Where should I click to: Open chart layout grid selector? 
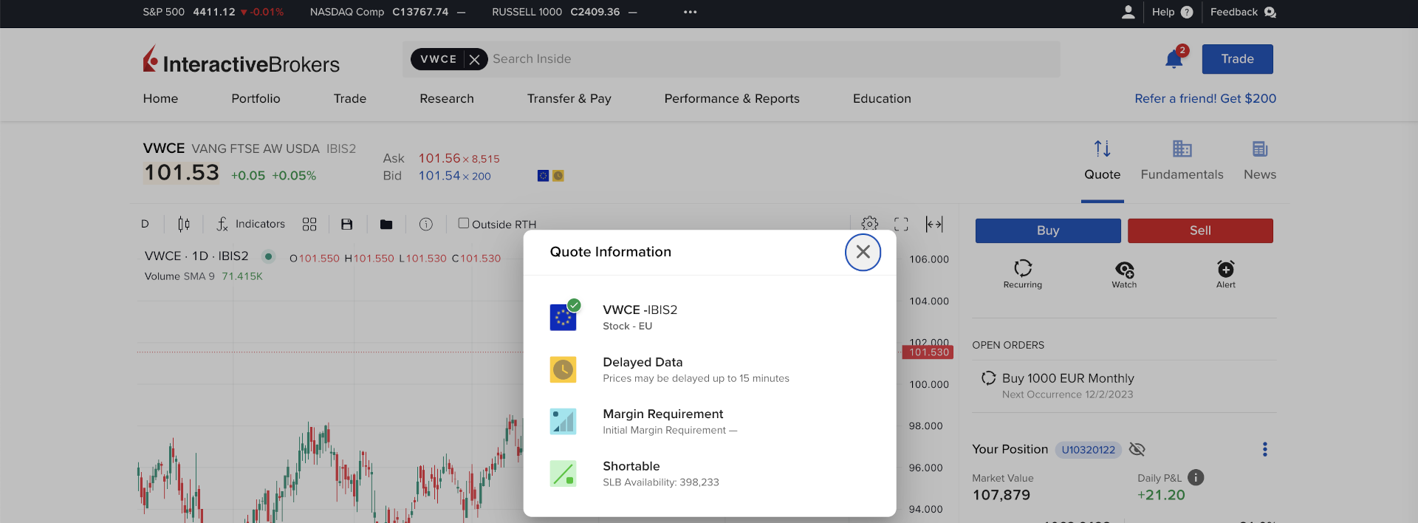[x=309, y=224]
